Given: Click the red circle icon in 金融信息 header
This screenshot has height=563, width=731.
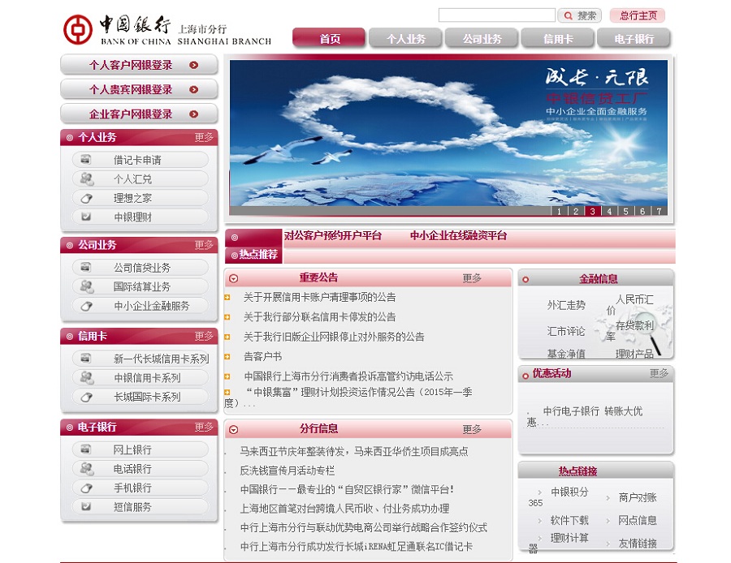Looking at the screenshot, I should (x=526, y=280).
